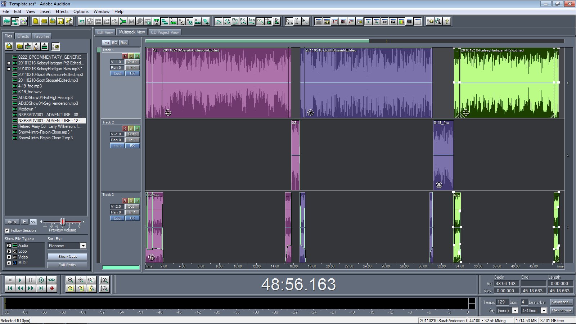Solo Track 1 with S button

click(131, 56)
